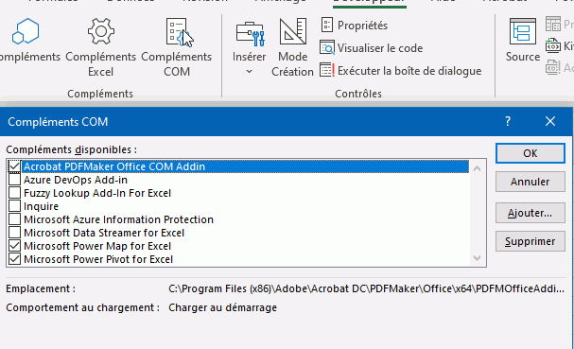Select the Inquire row text
574x349 pixels.
41,206
